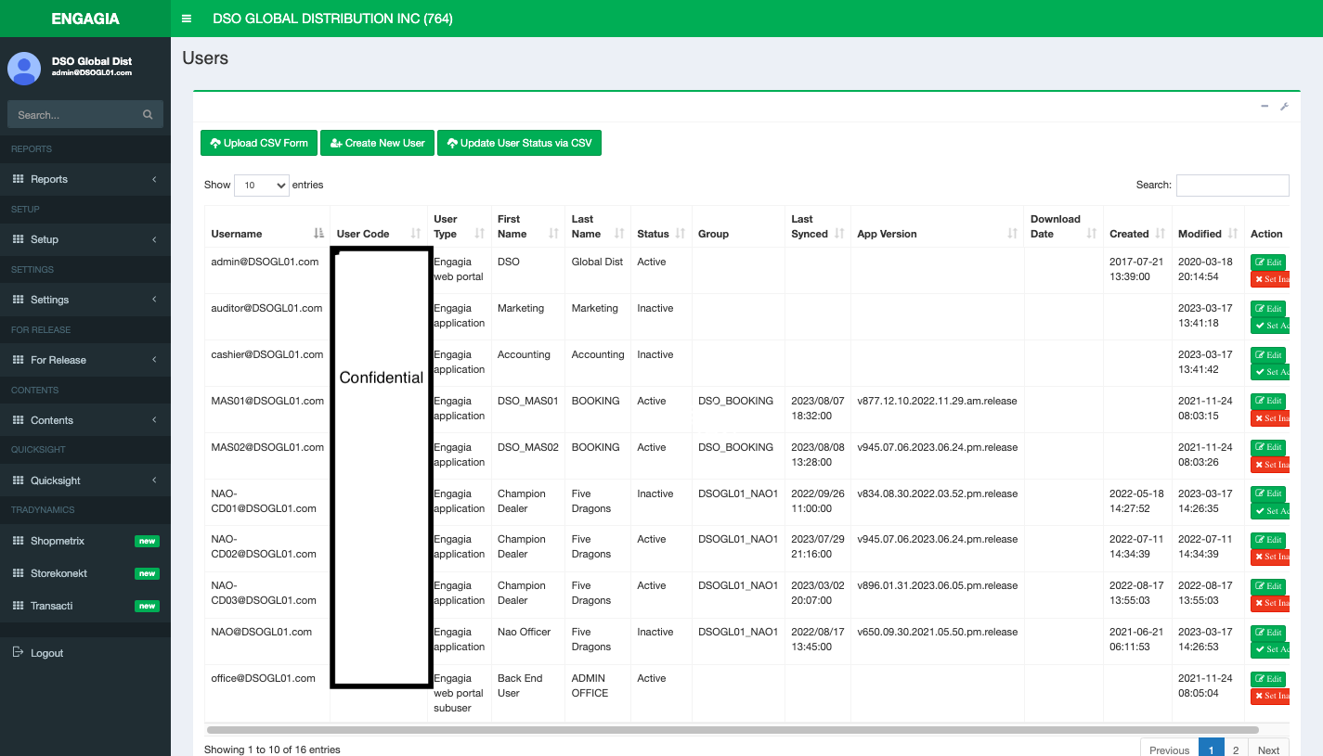Click Create New User button
Screen dimensions: 1323x756
(x=377, y=143)
